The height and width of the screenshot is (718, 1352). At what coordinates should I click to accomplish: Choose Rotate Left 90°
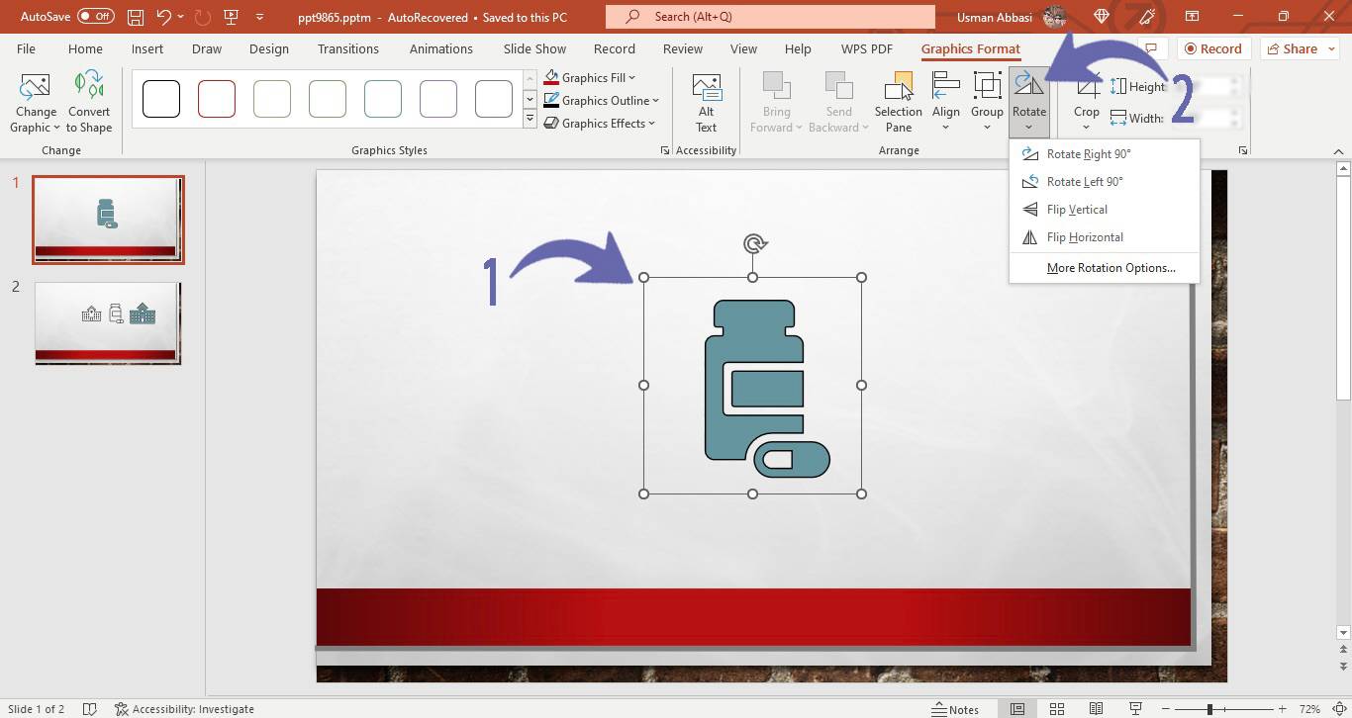[1104, 182]
